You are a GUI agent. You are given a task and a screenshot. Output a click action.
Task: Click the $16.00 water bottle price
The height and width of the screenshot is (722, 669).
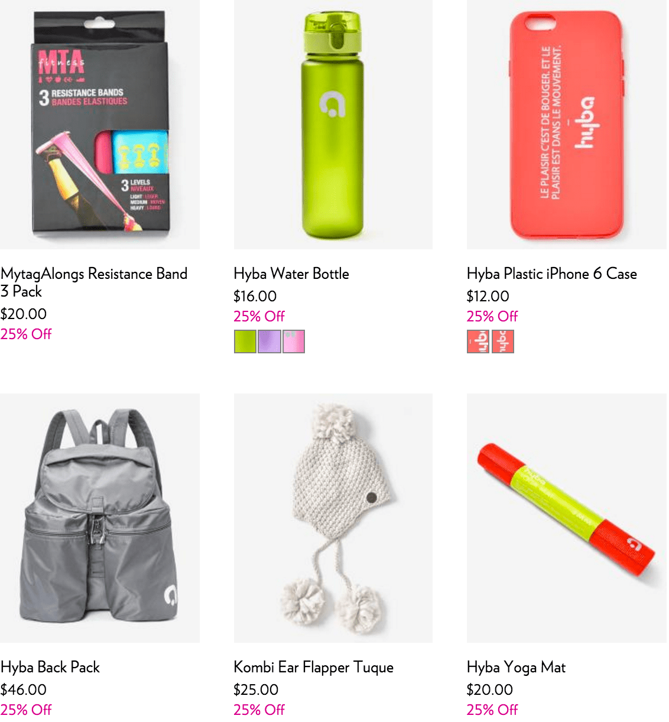255,296
